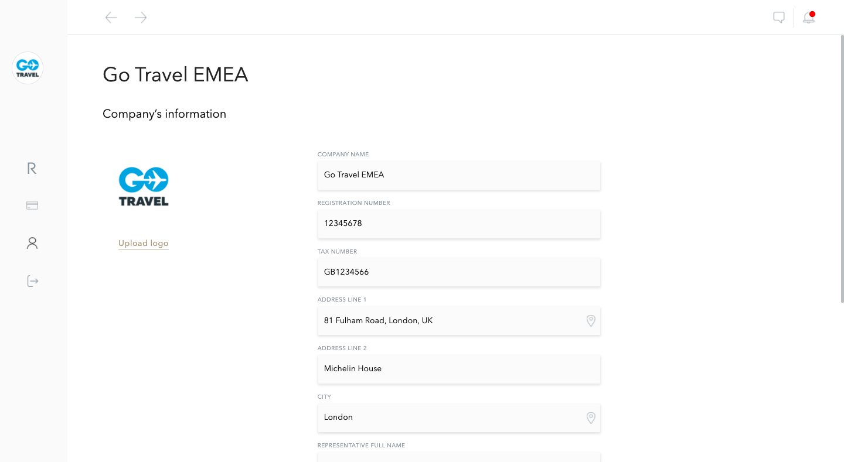Open the R sidebar icon
This screenshot has width=844, height=462.
click(32, 169)
